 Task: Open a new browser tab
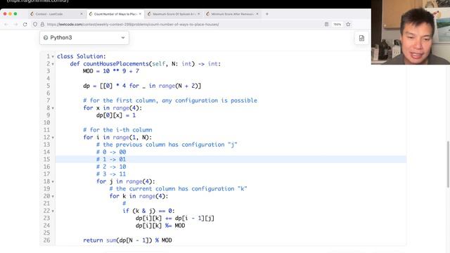point(267,14)
